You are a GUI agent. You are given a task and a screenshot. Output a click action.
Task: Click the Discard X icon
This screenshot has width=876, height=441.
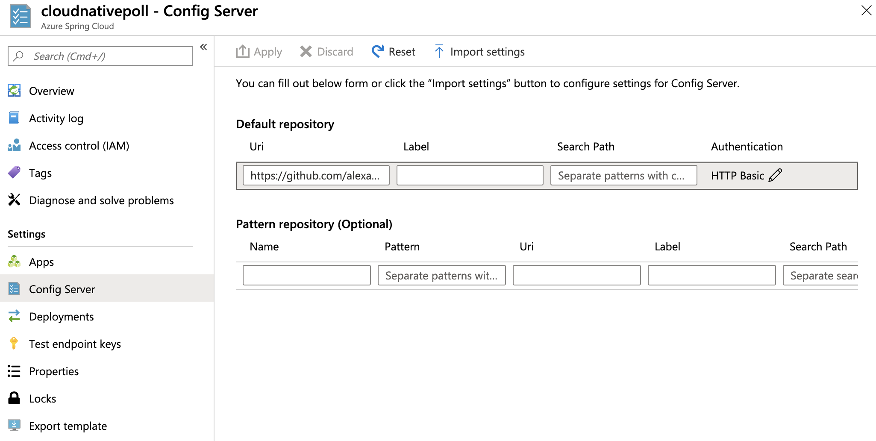(x=306, y=51)
